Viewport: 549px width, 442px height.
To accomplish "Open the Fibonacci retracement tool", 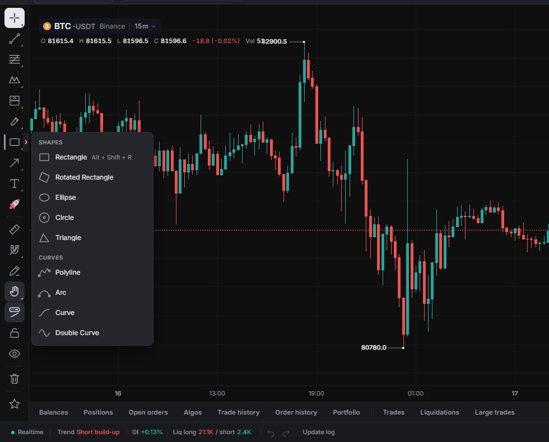I will coord(15,59).
